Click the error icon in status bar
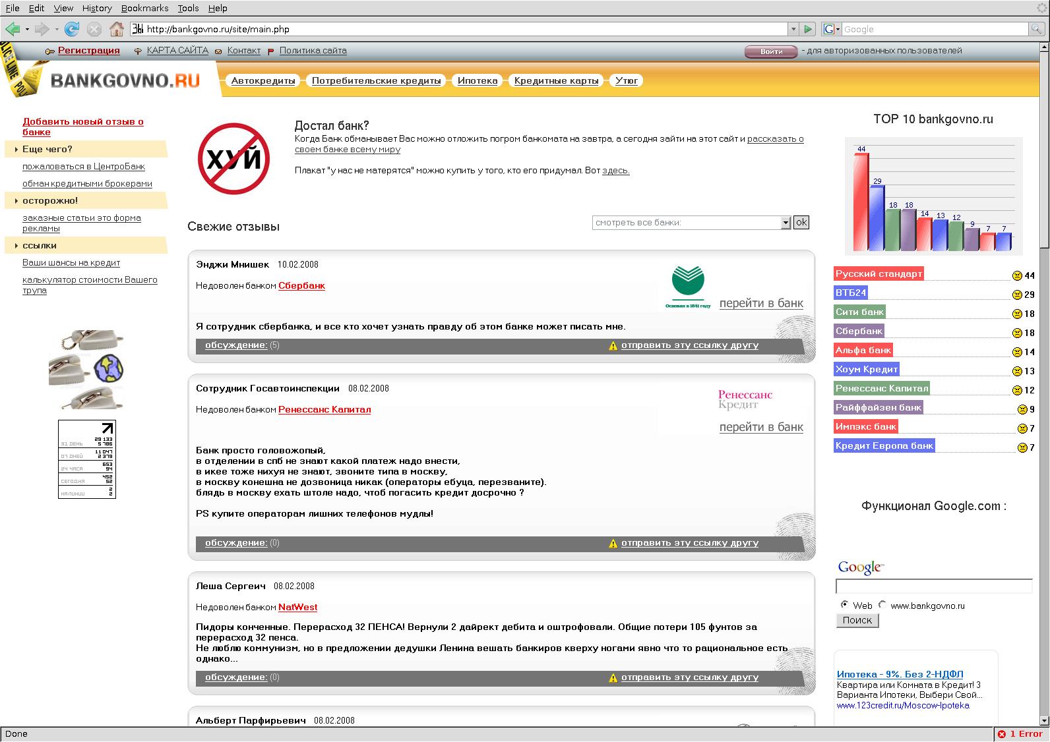The width and height of the screenshot is (1050, 742). [x=1002, y=734]
